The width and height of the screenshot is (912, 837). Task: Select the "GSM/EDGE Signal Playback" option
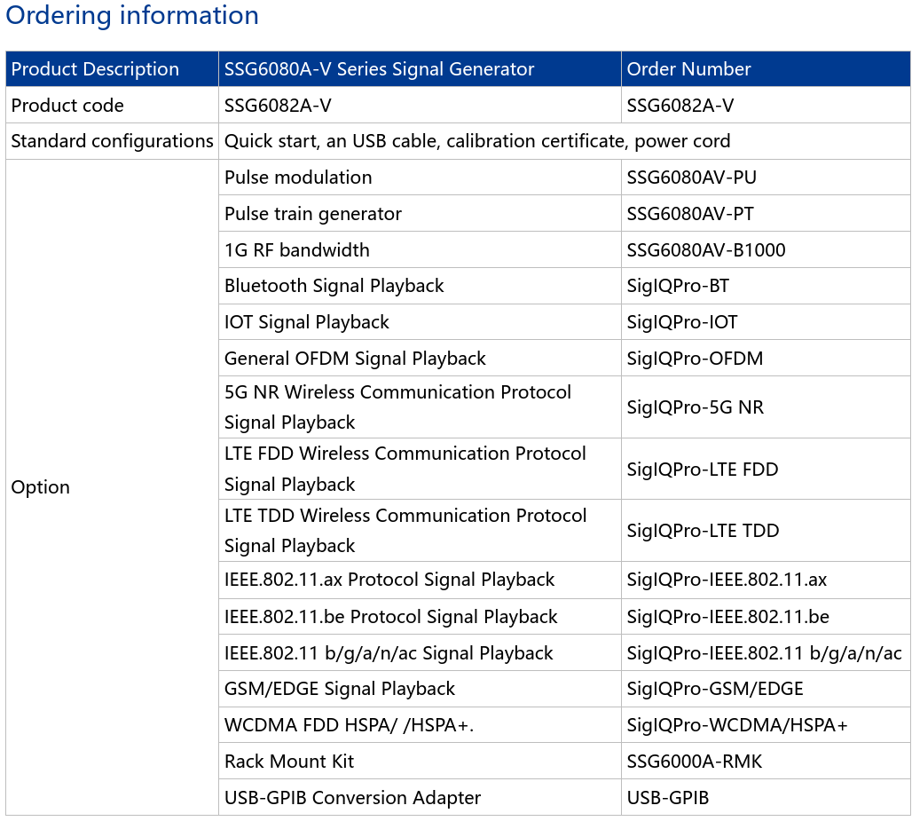[x=339, y=689]
